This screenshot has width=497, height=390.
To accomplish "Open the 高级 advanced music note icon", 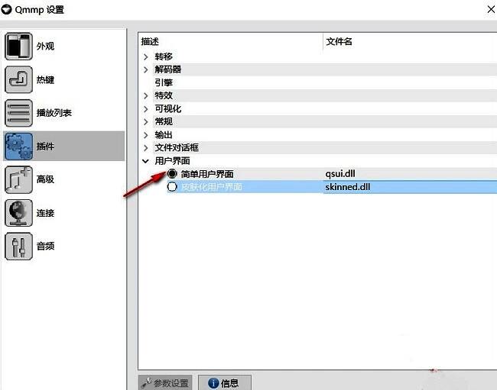I will (18, 179).
